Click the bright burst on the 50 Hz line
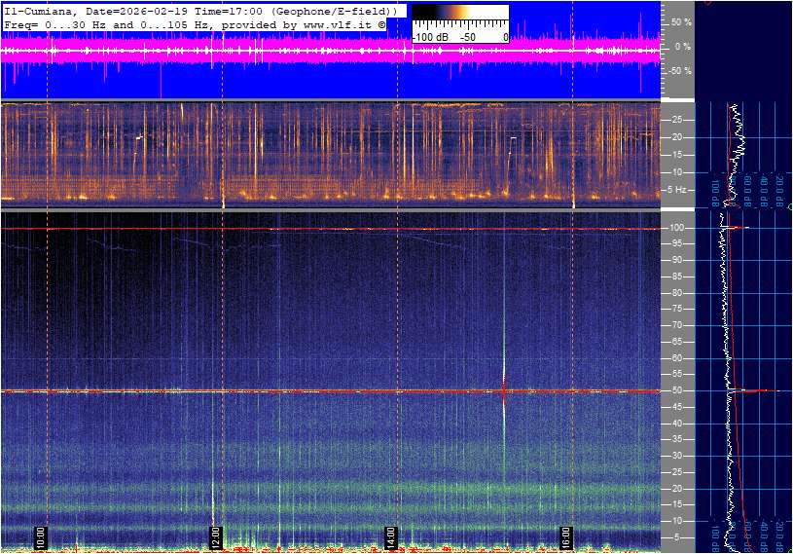 pyautogui.click(x=504, y=390)
